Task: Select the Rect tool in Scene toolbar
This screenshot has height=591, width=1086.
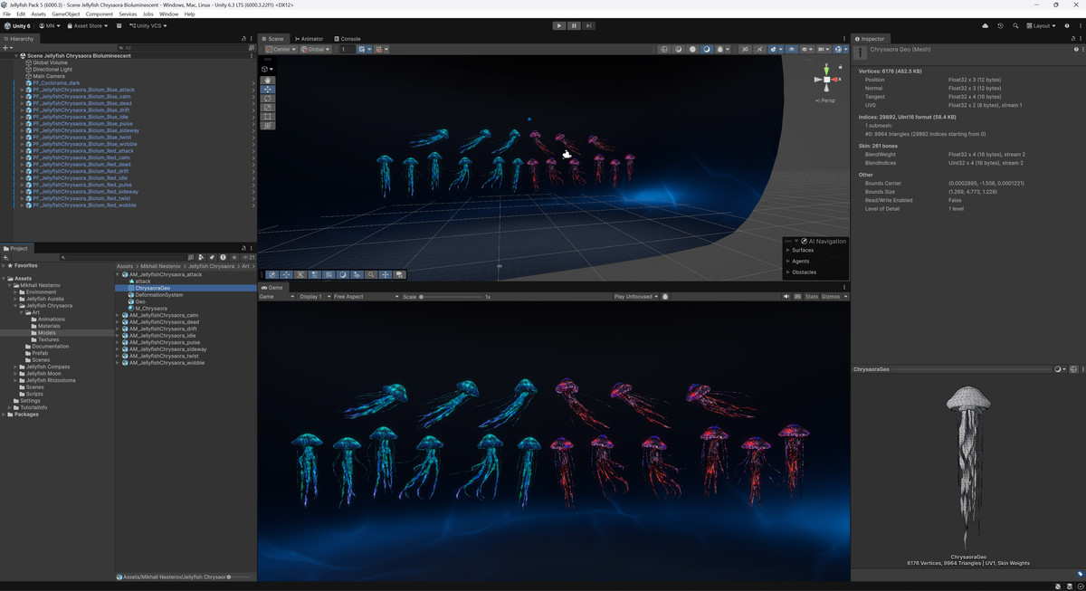Action: [x=268, y=117]
